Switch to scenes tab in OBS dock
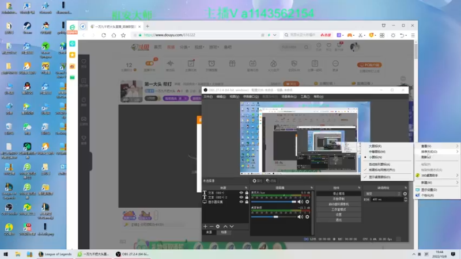Screen dimensions: 461x259 click(x=224, y=233)
